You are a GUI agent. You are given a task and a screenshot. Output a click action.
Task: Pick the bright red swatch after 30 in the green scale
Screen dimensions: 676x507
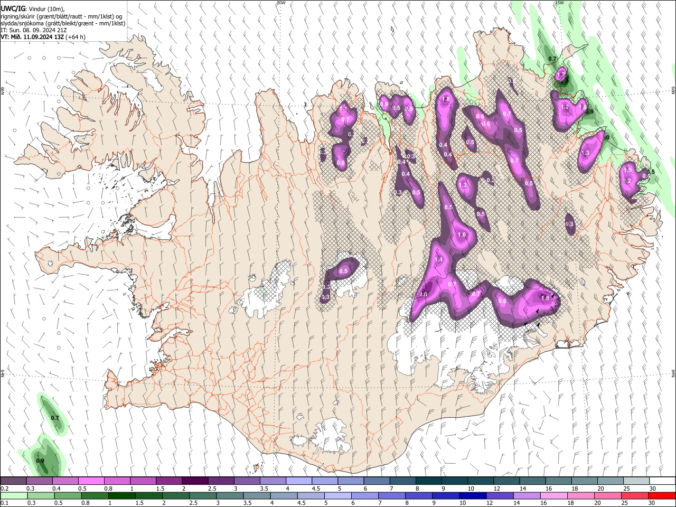point(661,496)
